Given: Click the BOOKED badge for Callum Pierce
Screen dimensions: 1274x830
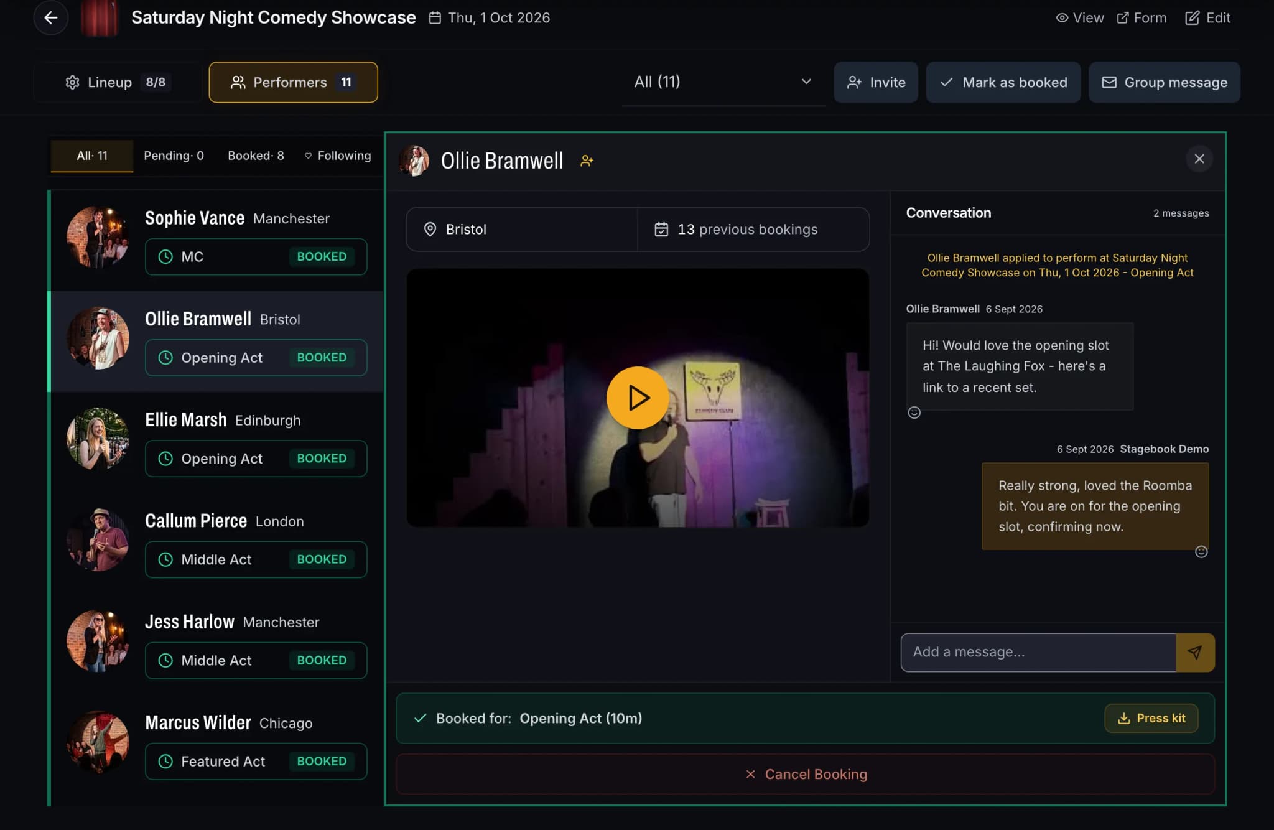Looking at the screenshot, I should point(322,559).
